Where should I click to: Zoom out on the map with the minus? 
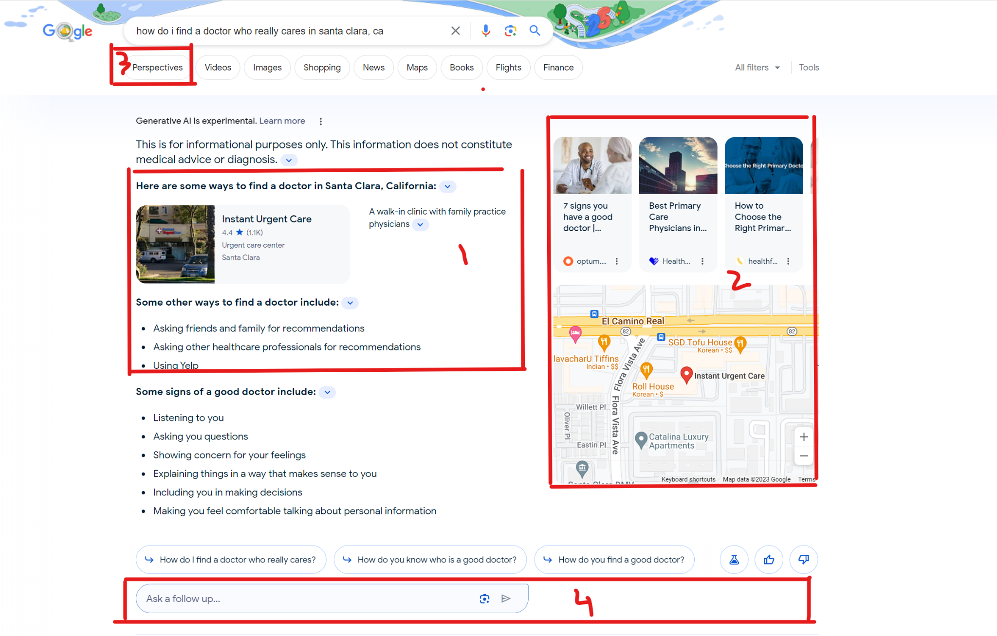click(804, 456)
